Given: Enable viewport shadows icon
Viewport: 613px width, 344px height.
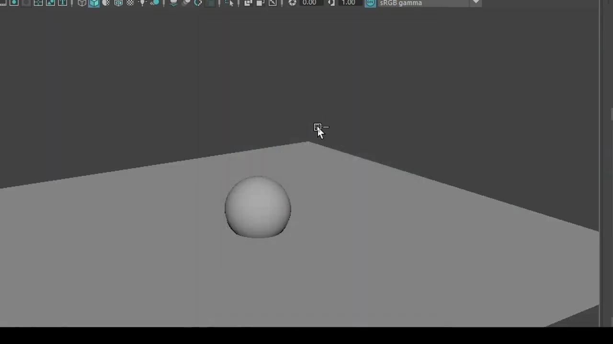Looking at the screenshot, I should pyautogui.click(x=154, y=3).
